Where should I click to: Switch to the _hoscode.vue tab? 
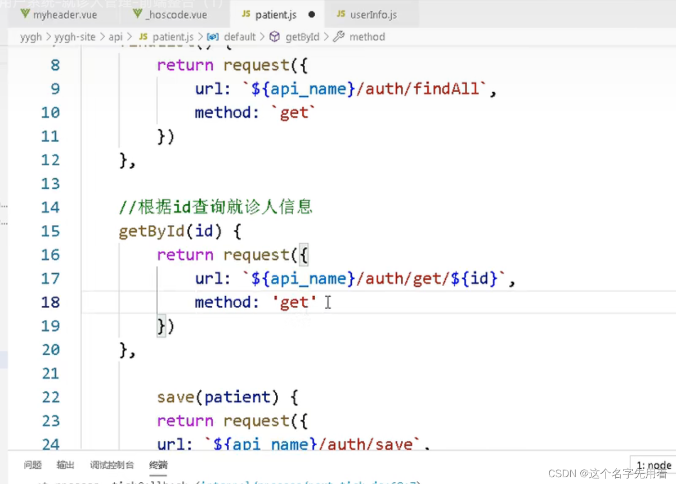(x=176, y=15)
